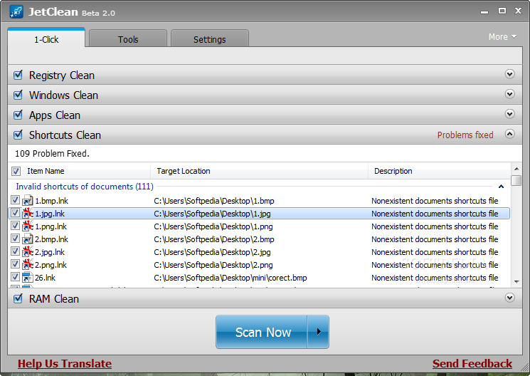Toggle the Windows Clean checkbox
This screenshot has height=376, width=530.
[18, 95]
